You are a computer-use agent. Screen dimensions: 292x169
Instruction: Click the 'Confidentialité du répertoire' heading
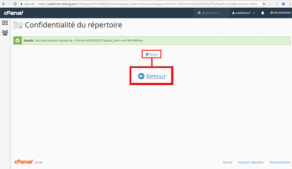point(74,25)
